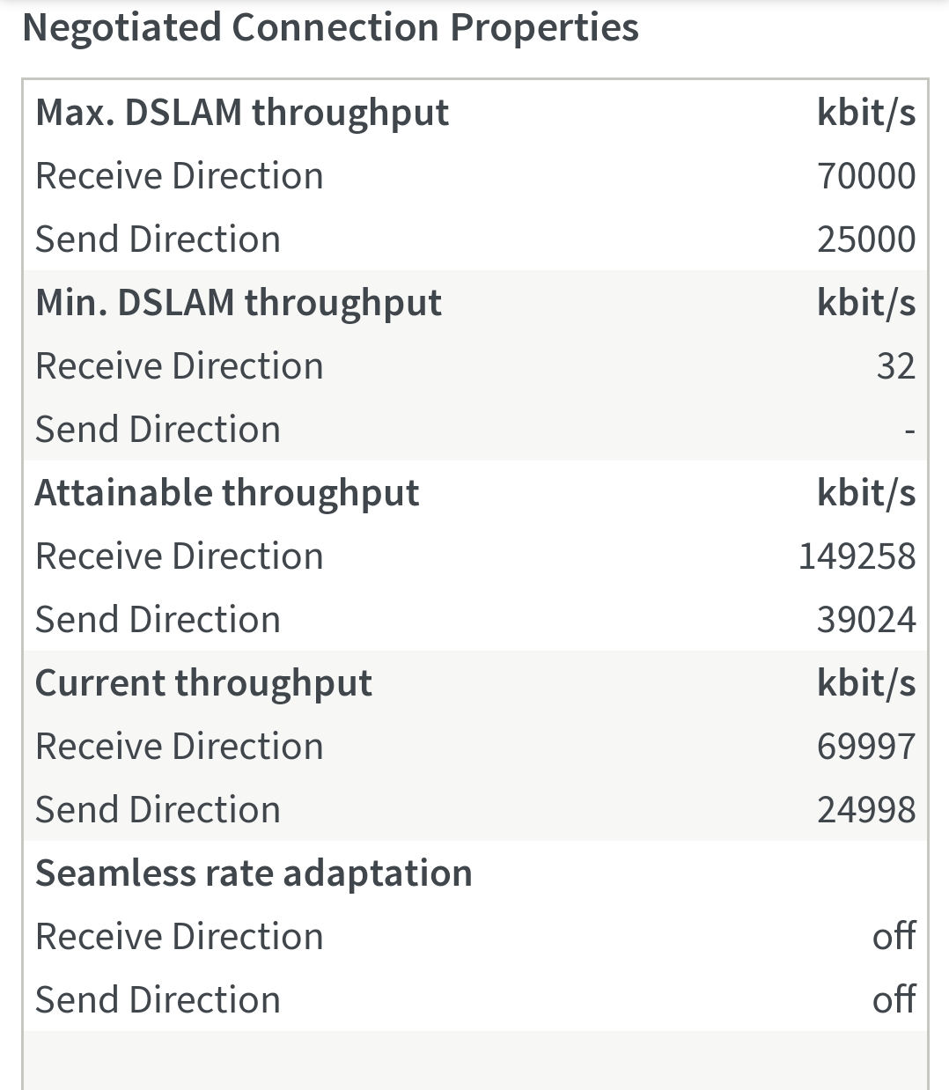Image resolution: width=949 pixels, height=1090 pixels.
Task: Click the Min. DSLAM throughput header
Action: point(238,303)
